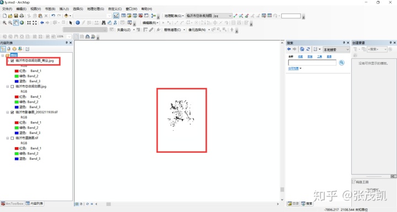Open the map scale dropdown

109,16
